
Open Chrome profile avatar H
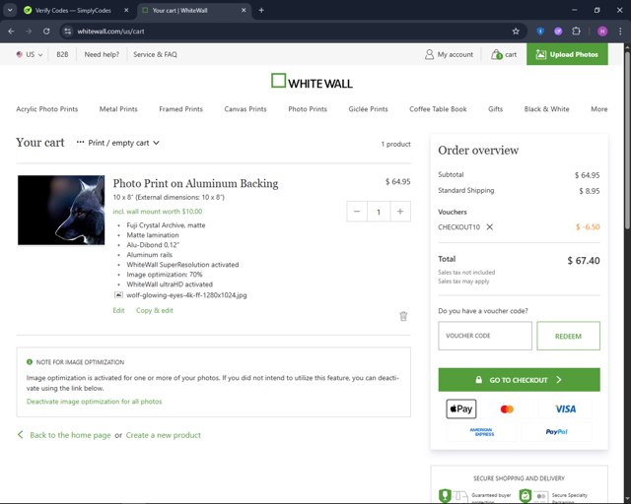(x=602, y=31)
